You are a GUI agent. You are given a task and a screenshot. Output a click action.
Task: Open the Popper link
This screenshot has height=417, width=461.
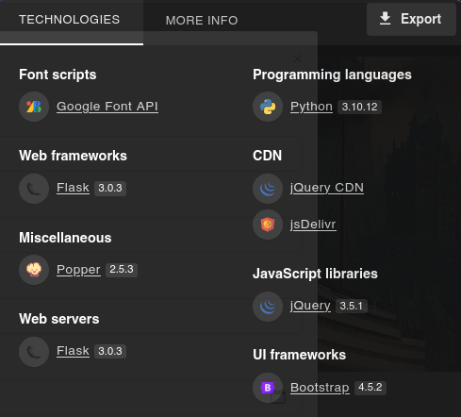(x=78, y=270)
